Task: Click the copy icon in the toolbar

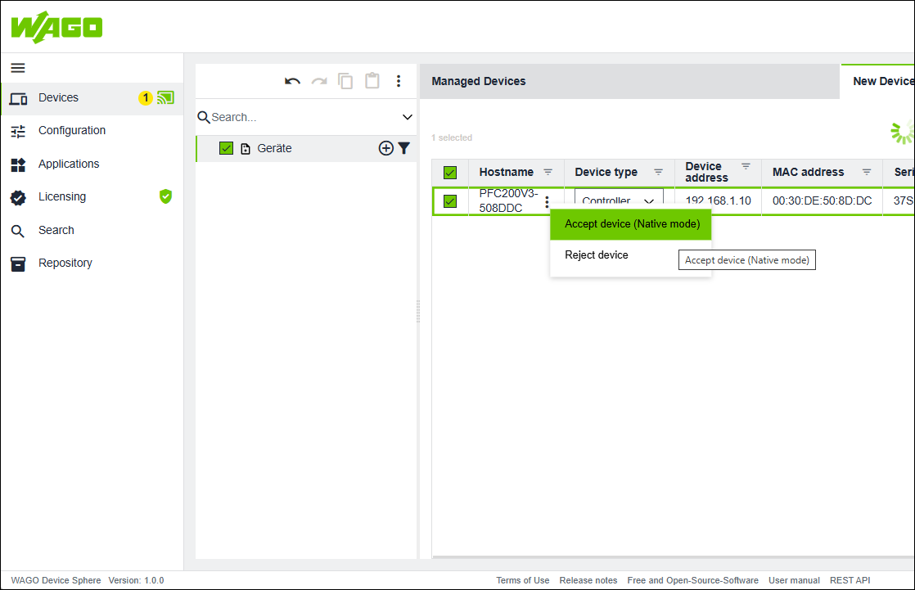Action: (x=345, y=81)
